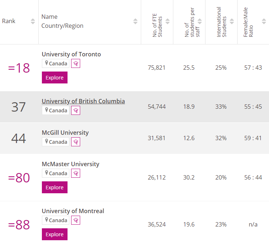Click FTE students value 31,581
Screen dimensions: 269x246
157,138
